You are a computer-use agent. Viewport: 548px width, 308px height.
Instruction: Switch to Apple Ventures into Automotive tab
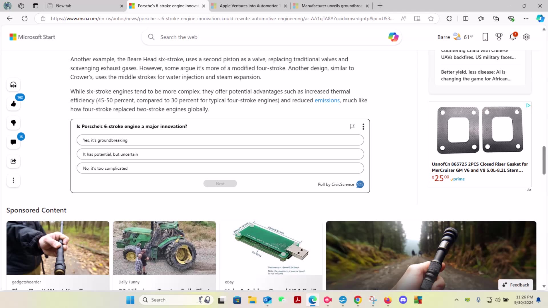click(x=248, y=6)
